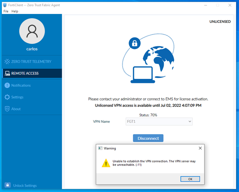The height and width of the screenshot is (192, 239).
Task: Close the Warning dialog
Action: click(200, 148)
